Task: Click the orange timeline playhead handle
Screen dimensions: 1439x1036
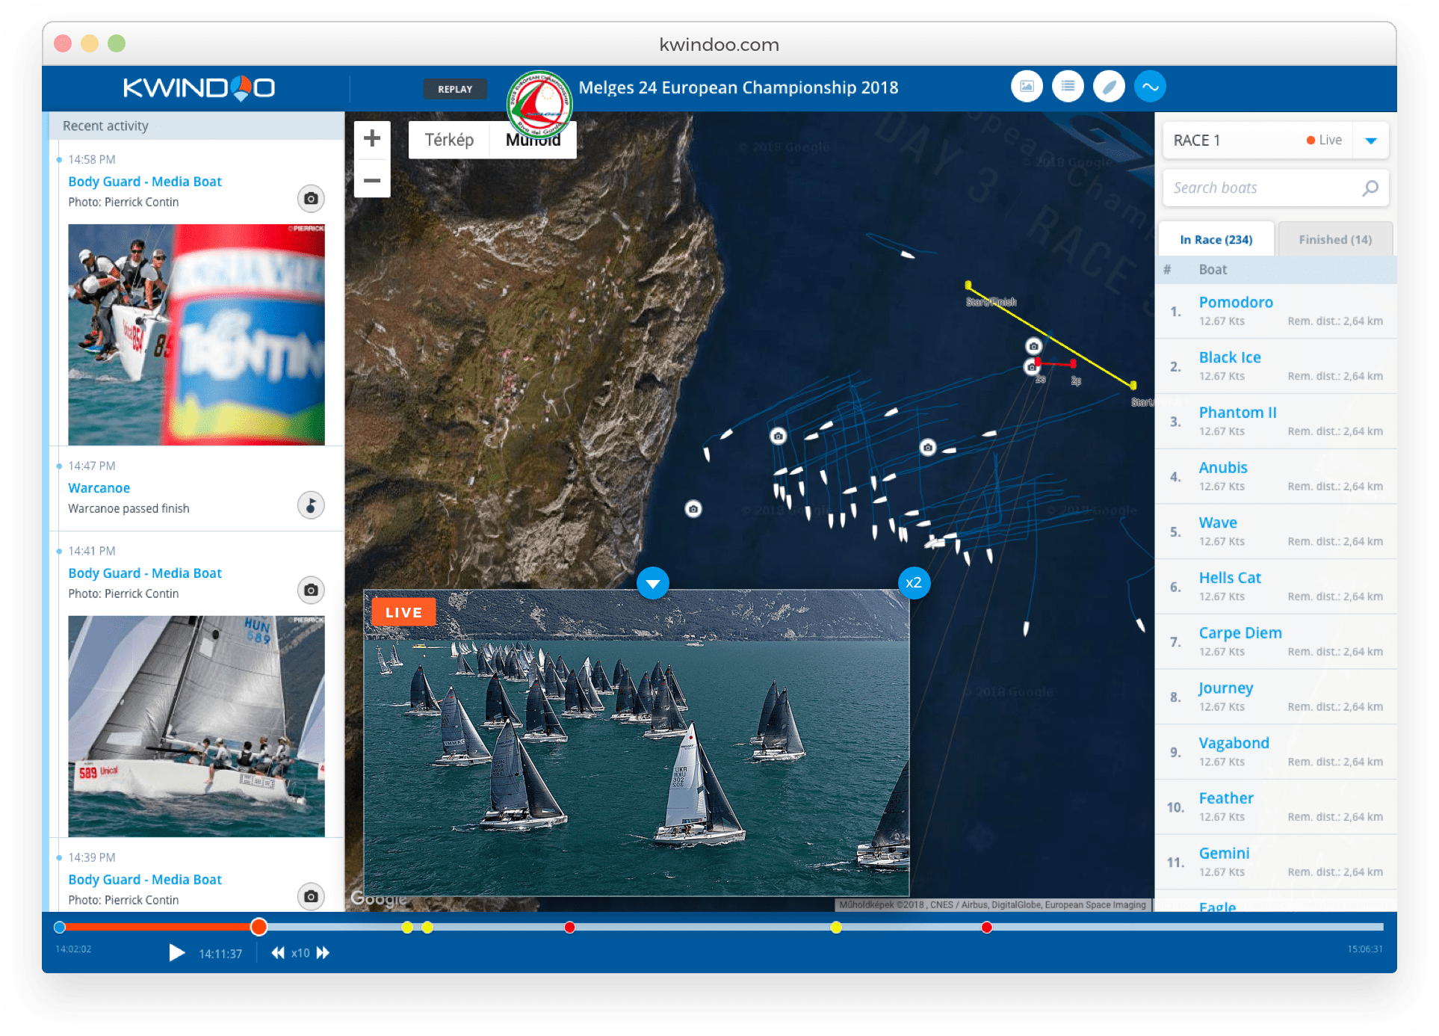Action: [259, 927]
